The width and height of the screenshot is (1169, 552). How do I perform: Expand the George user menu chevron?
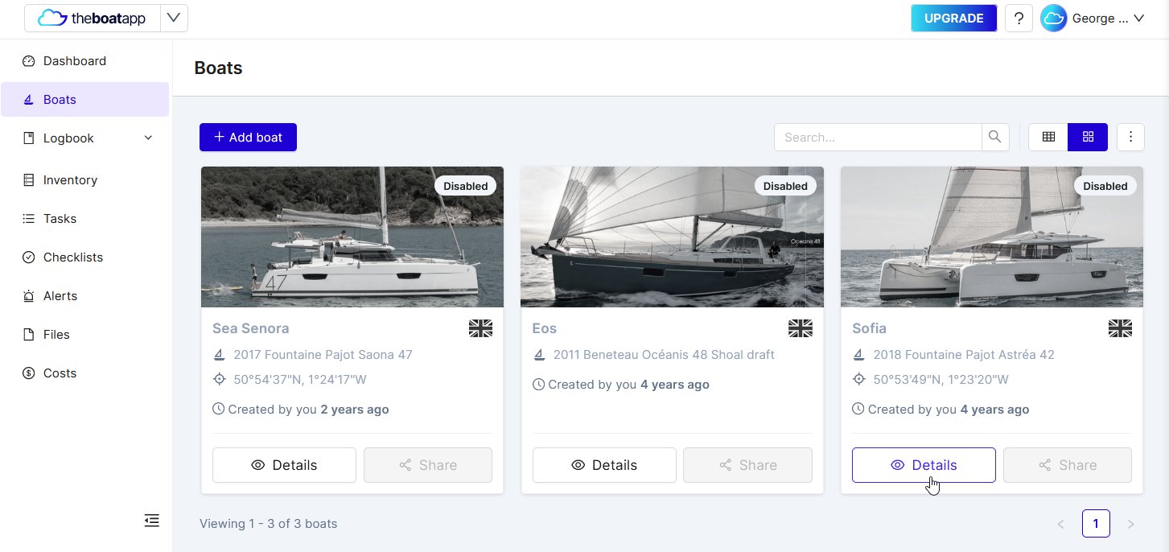click(1138, 19)
